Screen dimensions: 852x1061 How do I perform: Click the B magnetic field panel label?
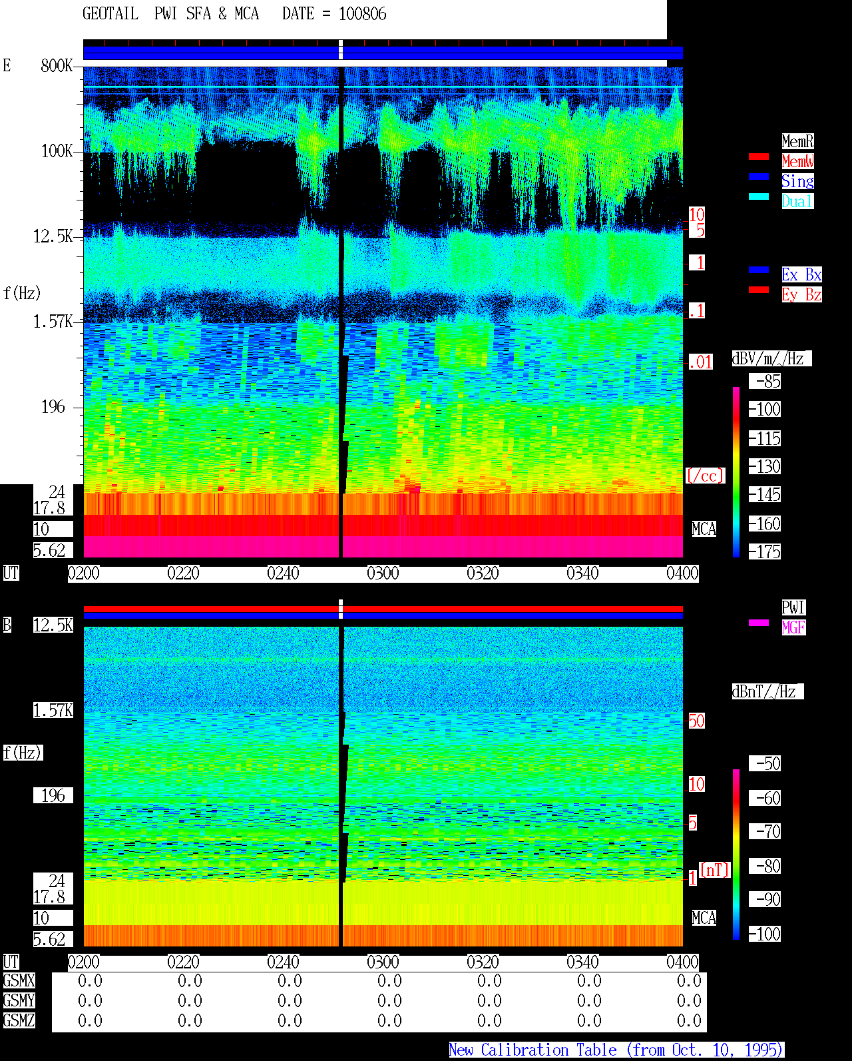(7, 625)
